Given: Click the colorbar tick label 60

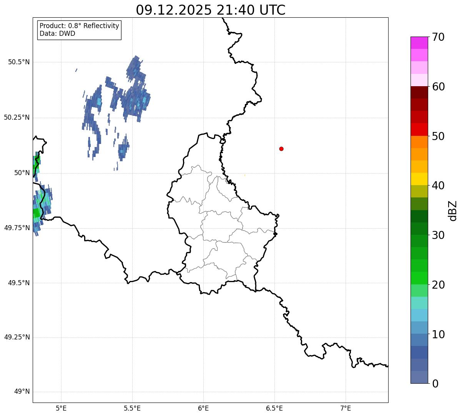Looking at the screenshot, I should click(438, 87).
